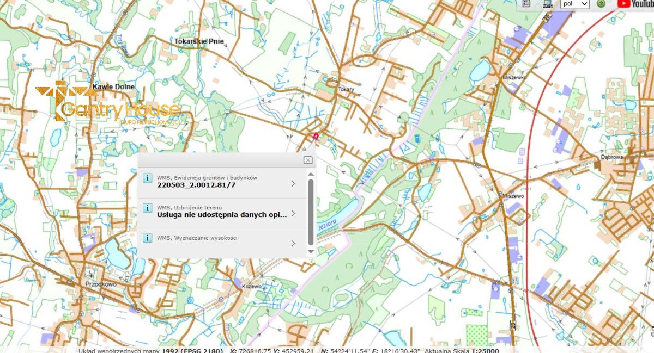Click the map legend icon in top toolbar
The height and width of the screenshot is (353, 654).
coord(526,3)
